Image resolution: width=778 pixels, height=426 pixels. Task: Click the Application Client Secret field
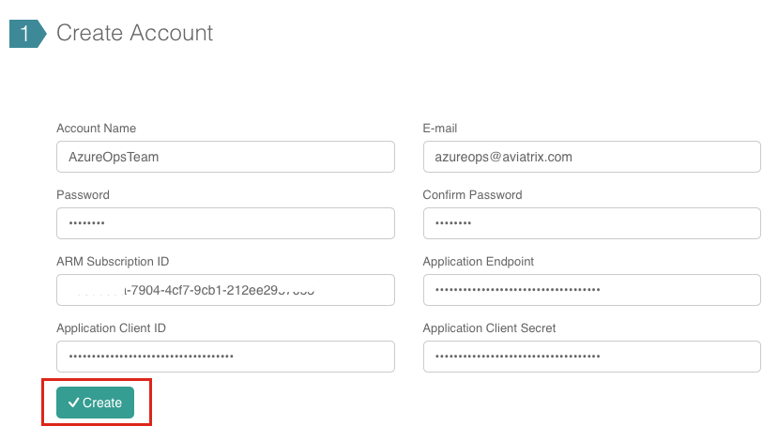[x=591, y=357]
